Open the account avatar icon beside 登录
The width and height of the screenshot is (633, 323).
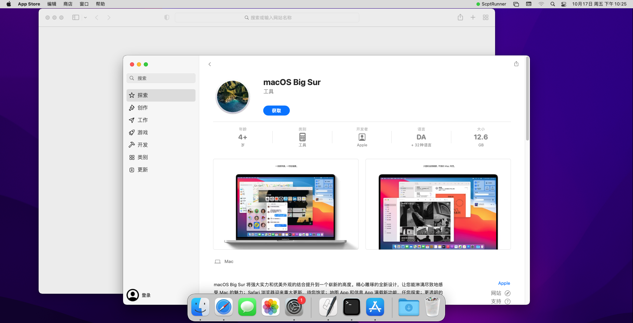tap(133, 295)
